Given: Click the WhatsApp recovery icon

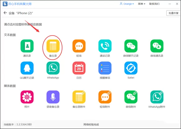Looking at the screenshot, I should [53, 68].
